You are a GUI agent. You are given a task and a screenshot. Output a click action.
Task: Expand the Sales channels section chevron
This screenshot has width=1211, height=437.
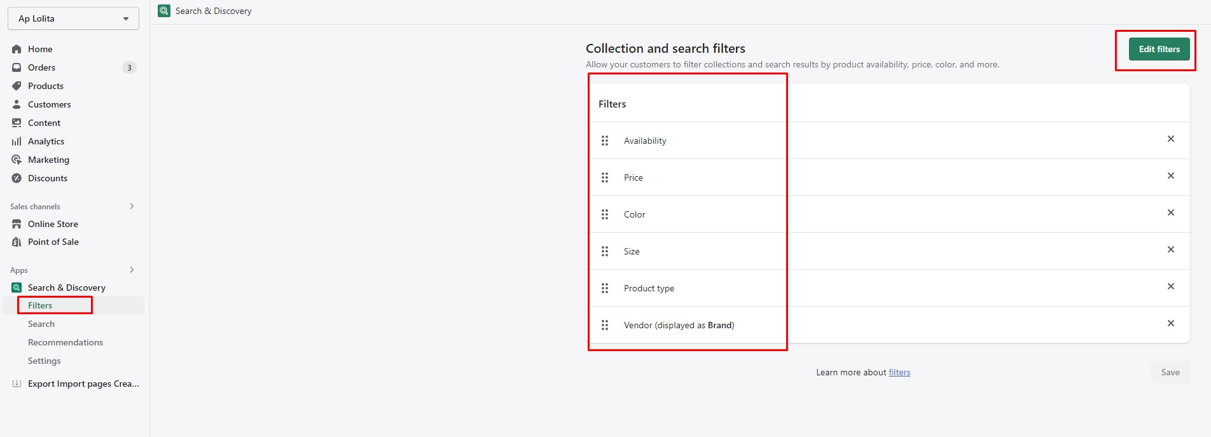(132, 206)
